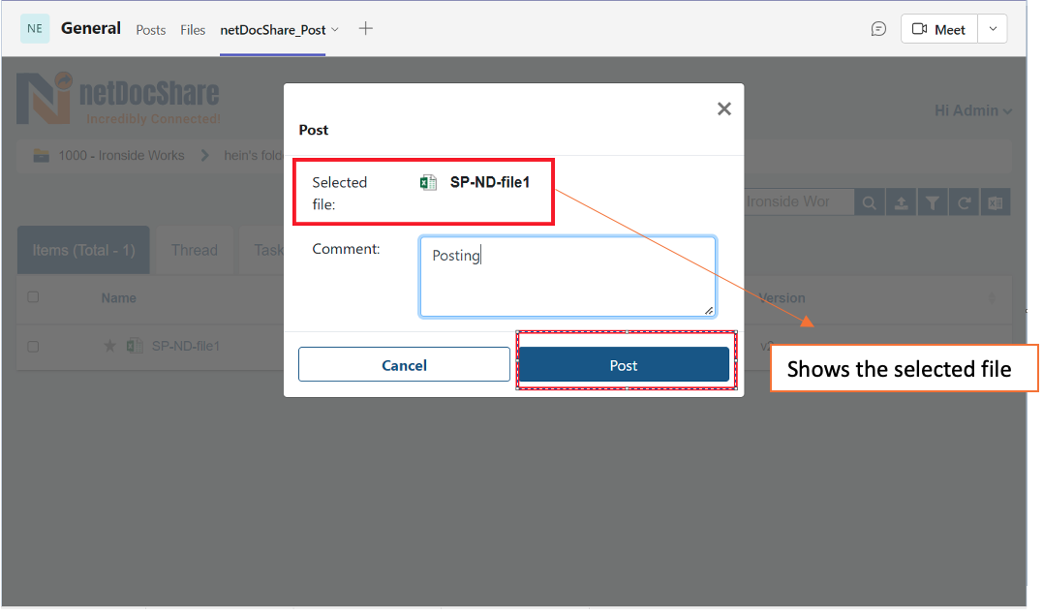This screenshot has width=1043, height=615.
Task: Open the Files tab
Action: click(193, 30)
